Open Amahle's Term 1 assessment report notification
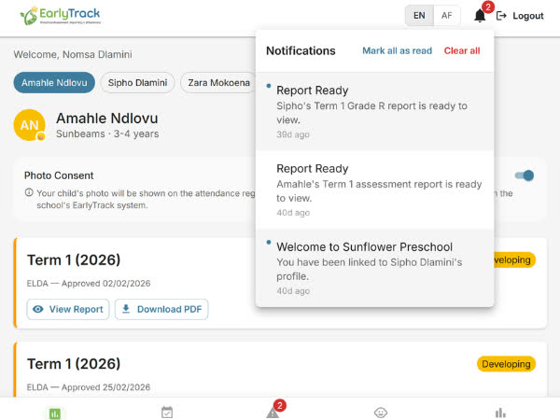Screen dimensions: 560x420 pyautogui.click(x=374, y=189)
